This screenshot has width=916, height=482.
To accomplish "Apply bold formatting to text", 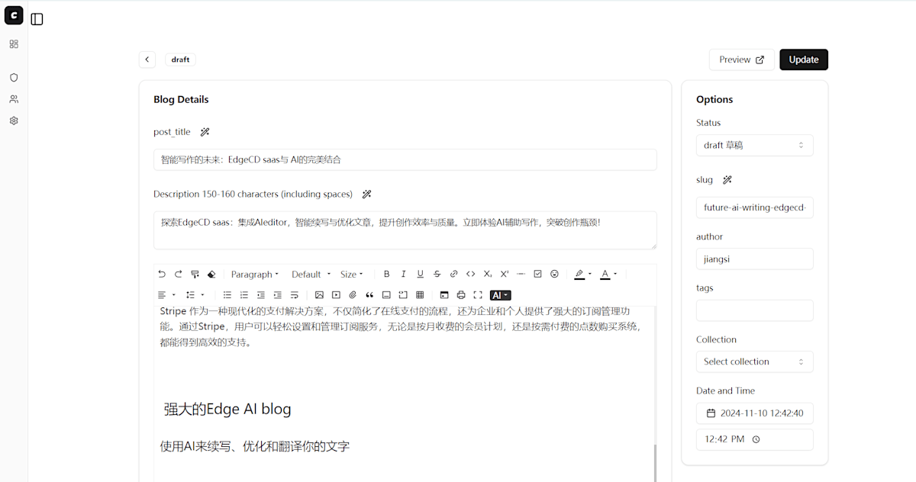I will pyautogui.click(x=386, y=274).
